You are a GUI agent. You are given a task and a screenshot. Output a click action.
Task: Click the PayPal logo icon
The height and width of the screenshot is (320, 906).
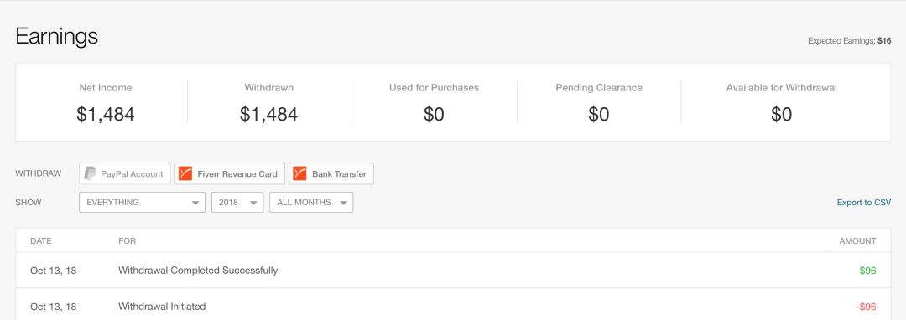coord(90,173)
